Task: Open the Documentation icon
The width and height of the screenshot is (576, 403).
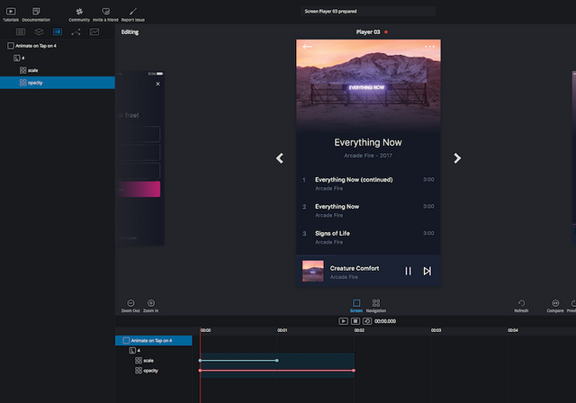Action: (36, 12)
